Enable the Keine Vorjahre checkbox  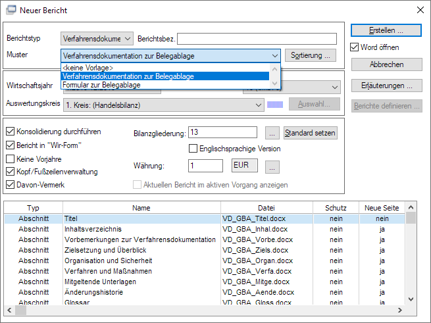[x=10, y=159]
